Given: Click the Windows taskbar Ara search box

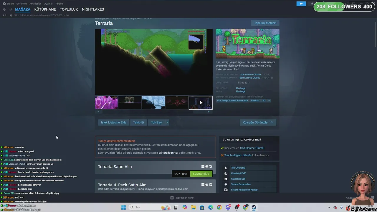Looking at the screenshot, I should 150,207.
